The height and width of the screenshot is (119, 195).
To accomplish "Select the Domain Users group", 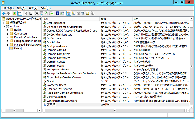I will click(55, 66).
